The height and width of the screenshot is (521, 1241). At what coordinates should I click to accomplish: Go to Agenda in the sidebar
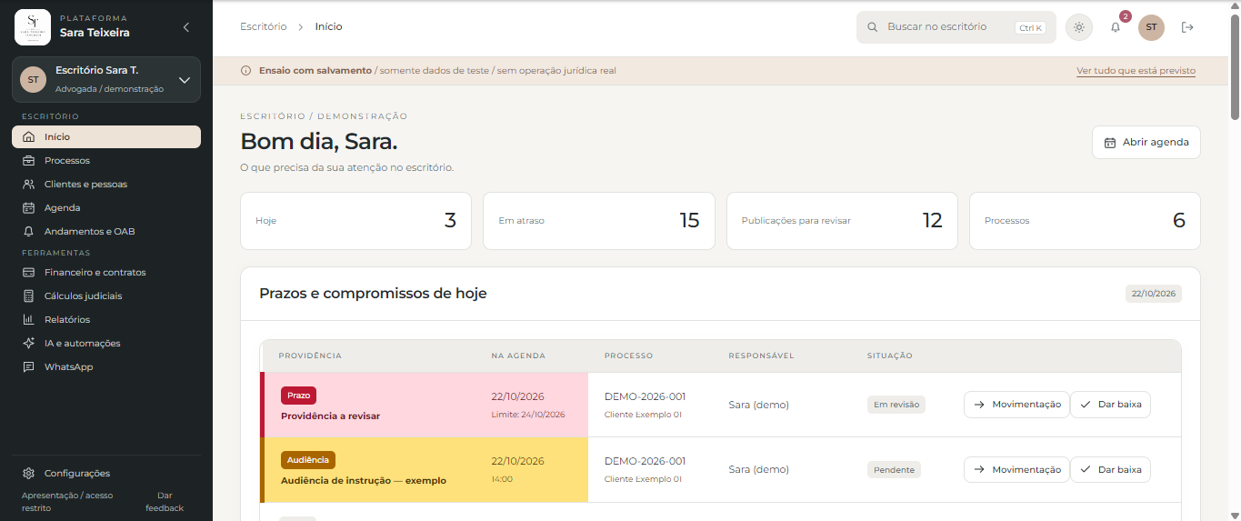pyautogui.click(x=106, y=208)
